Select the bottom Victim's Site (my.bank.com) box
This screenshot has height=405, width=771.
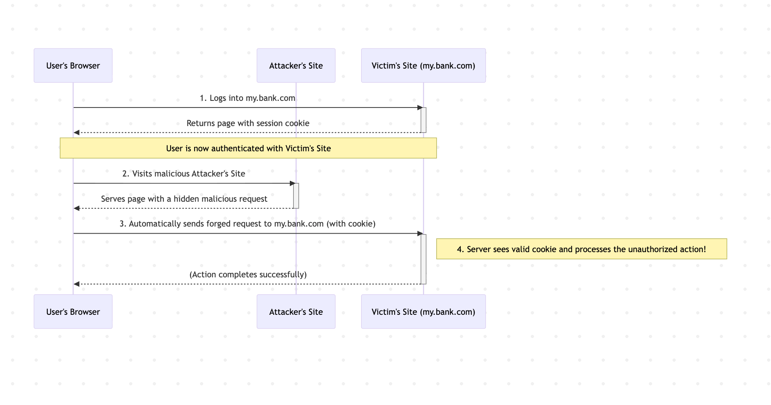(x=423, y=312)
